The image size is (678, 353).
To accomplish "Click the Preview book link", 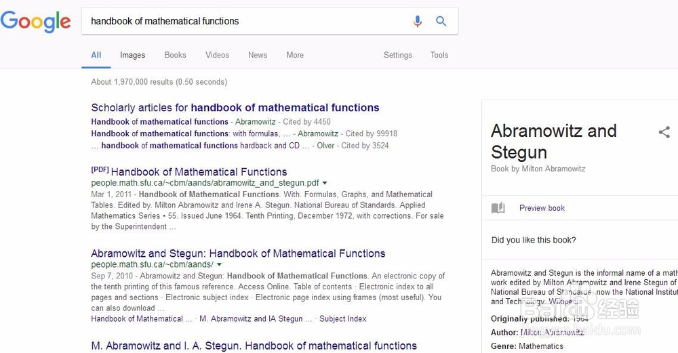I will coord(542,208).
